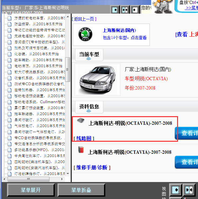Click tree scrollbar down arrow
The height and width of the screenshot is (199, 198).
click(68, 174)
